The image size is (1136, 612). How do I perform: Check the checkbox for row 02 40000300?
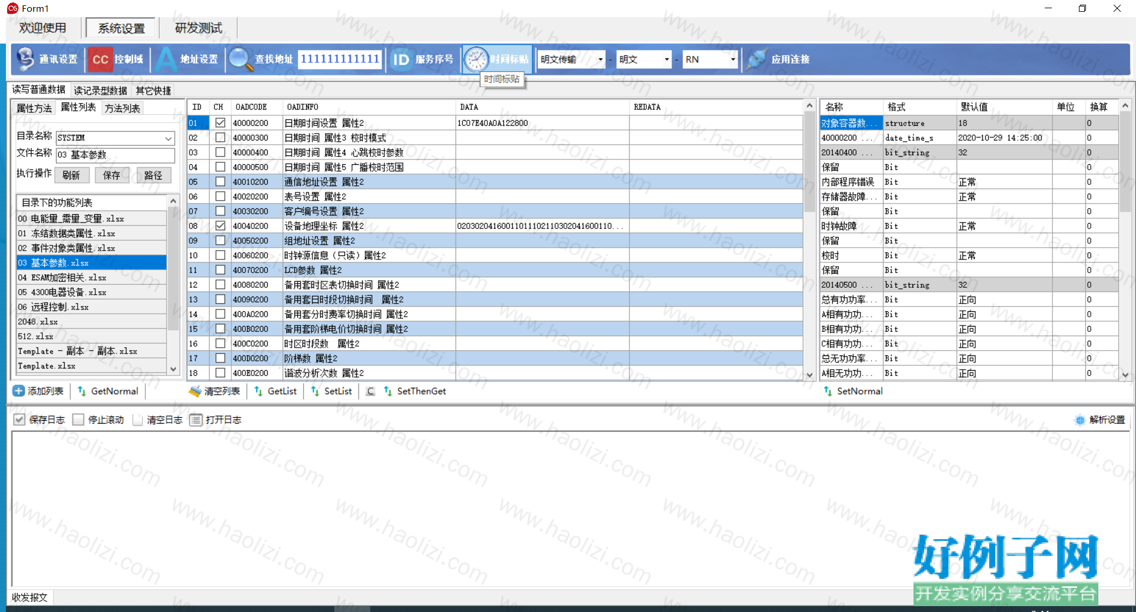(220, 138)
